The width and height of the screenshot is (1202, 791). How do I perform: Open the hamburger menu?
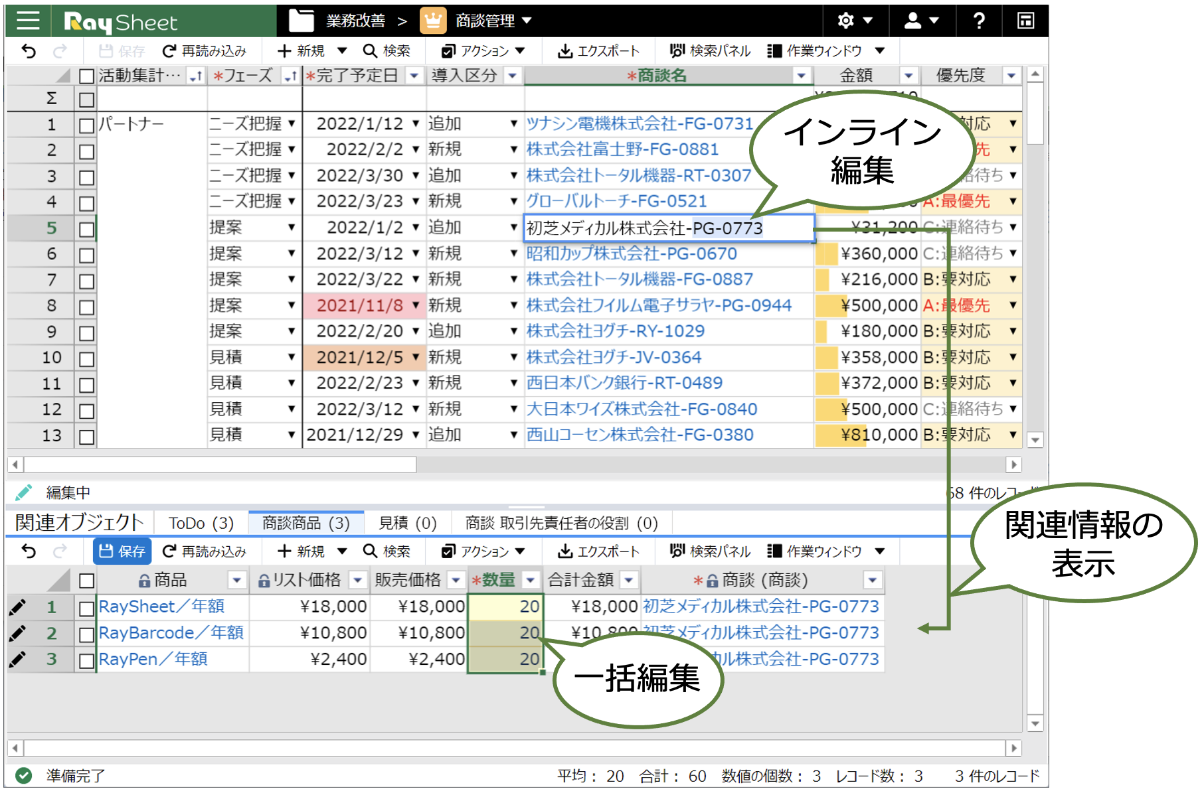29,21
